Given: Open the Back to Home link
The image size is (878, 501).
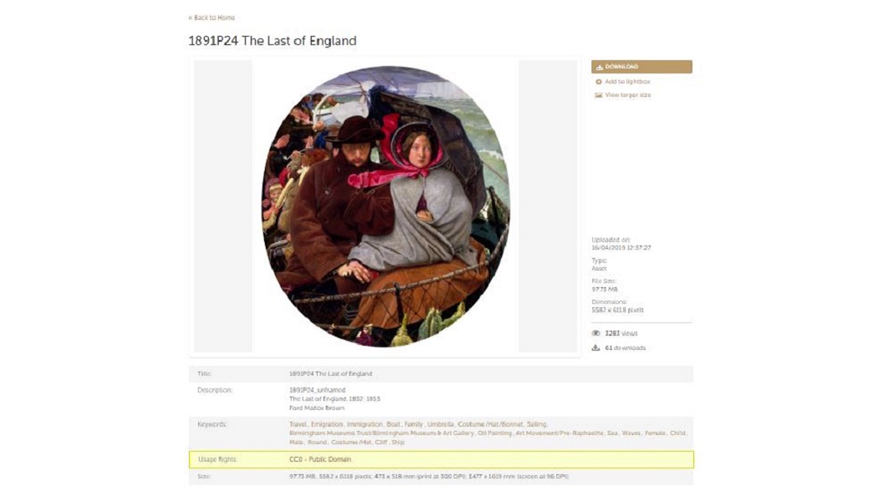Looking at the screenshot, I should [211, 17].
